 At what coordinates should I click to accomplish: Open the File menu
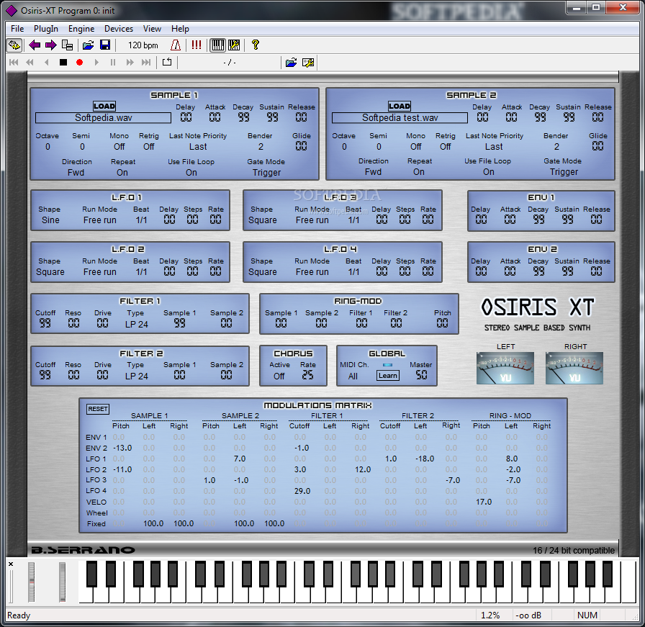click(17, 29)
